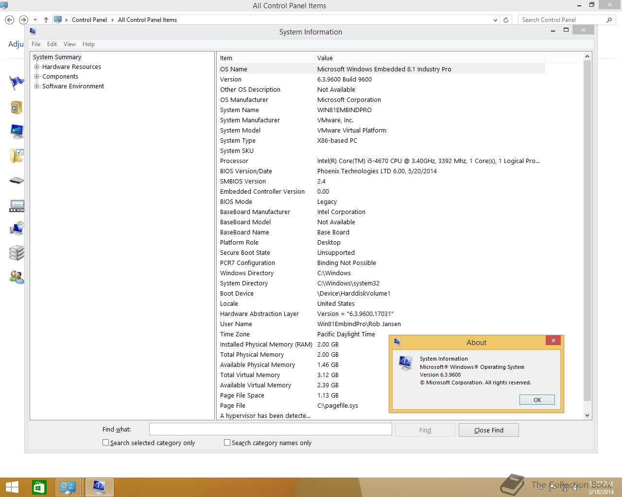The height and width of the screenshot is (497, 622).
Task: Go up one level in Control Panel
Action: point(46,20)
